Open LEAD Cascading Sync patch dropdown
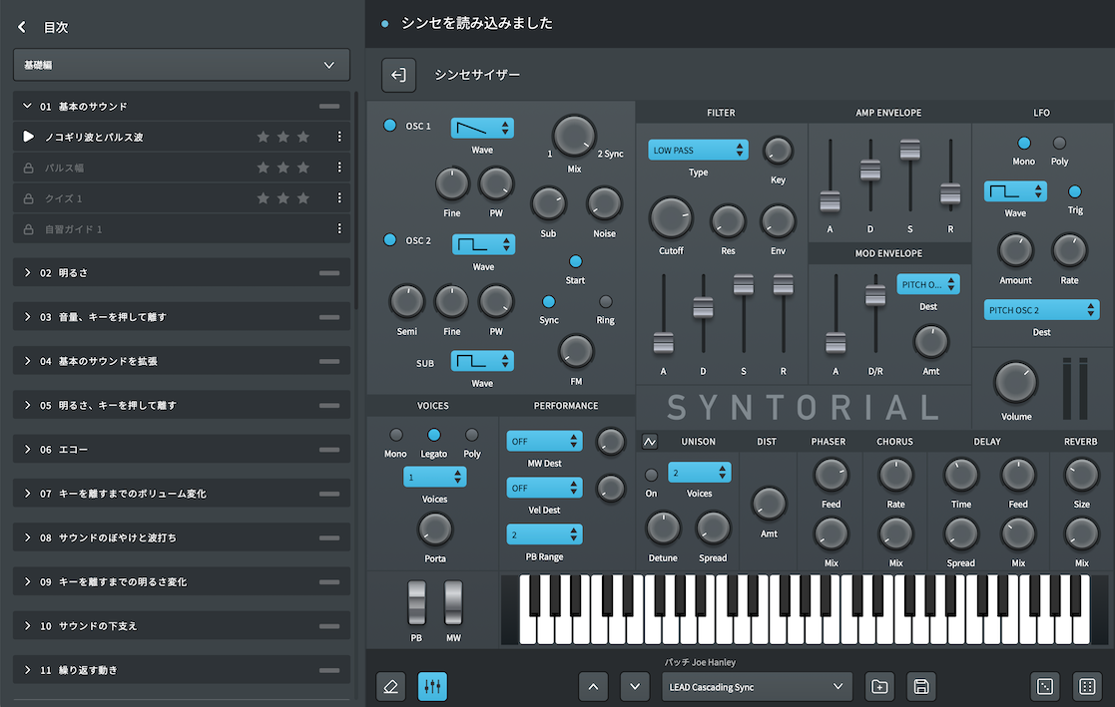The width and height of the screenshot is (1115, 707). (x=757, y=686)
